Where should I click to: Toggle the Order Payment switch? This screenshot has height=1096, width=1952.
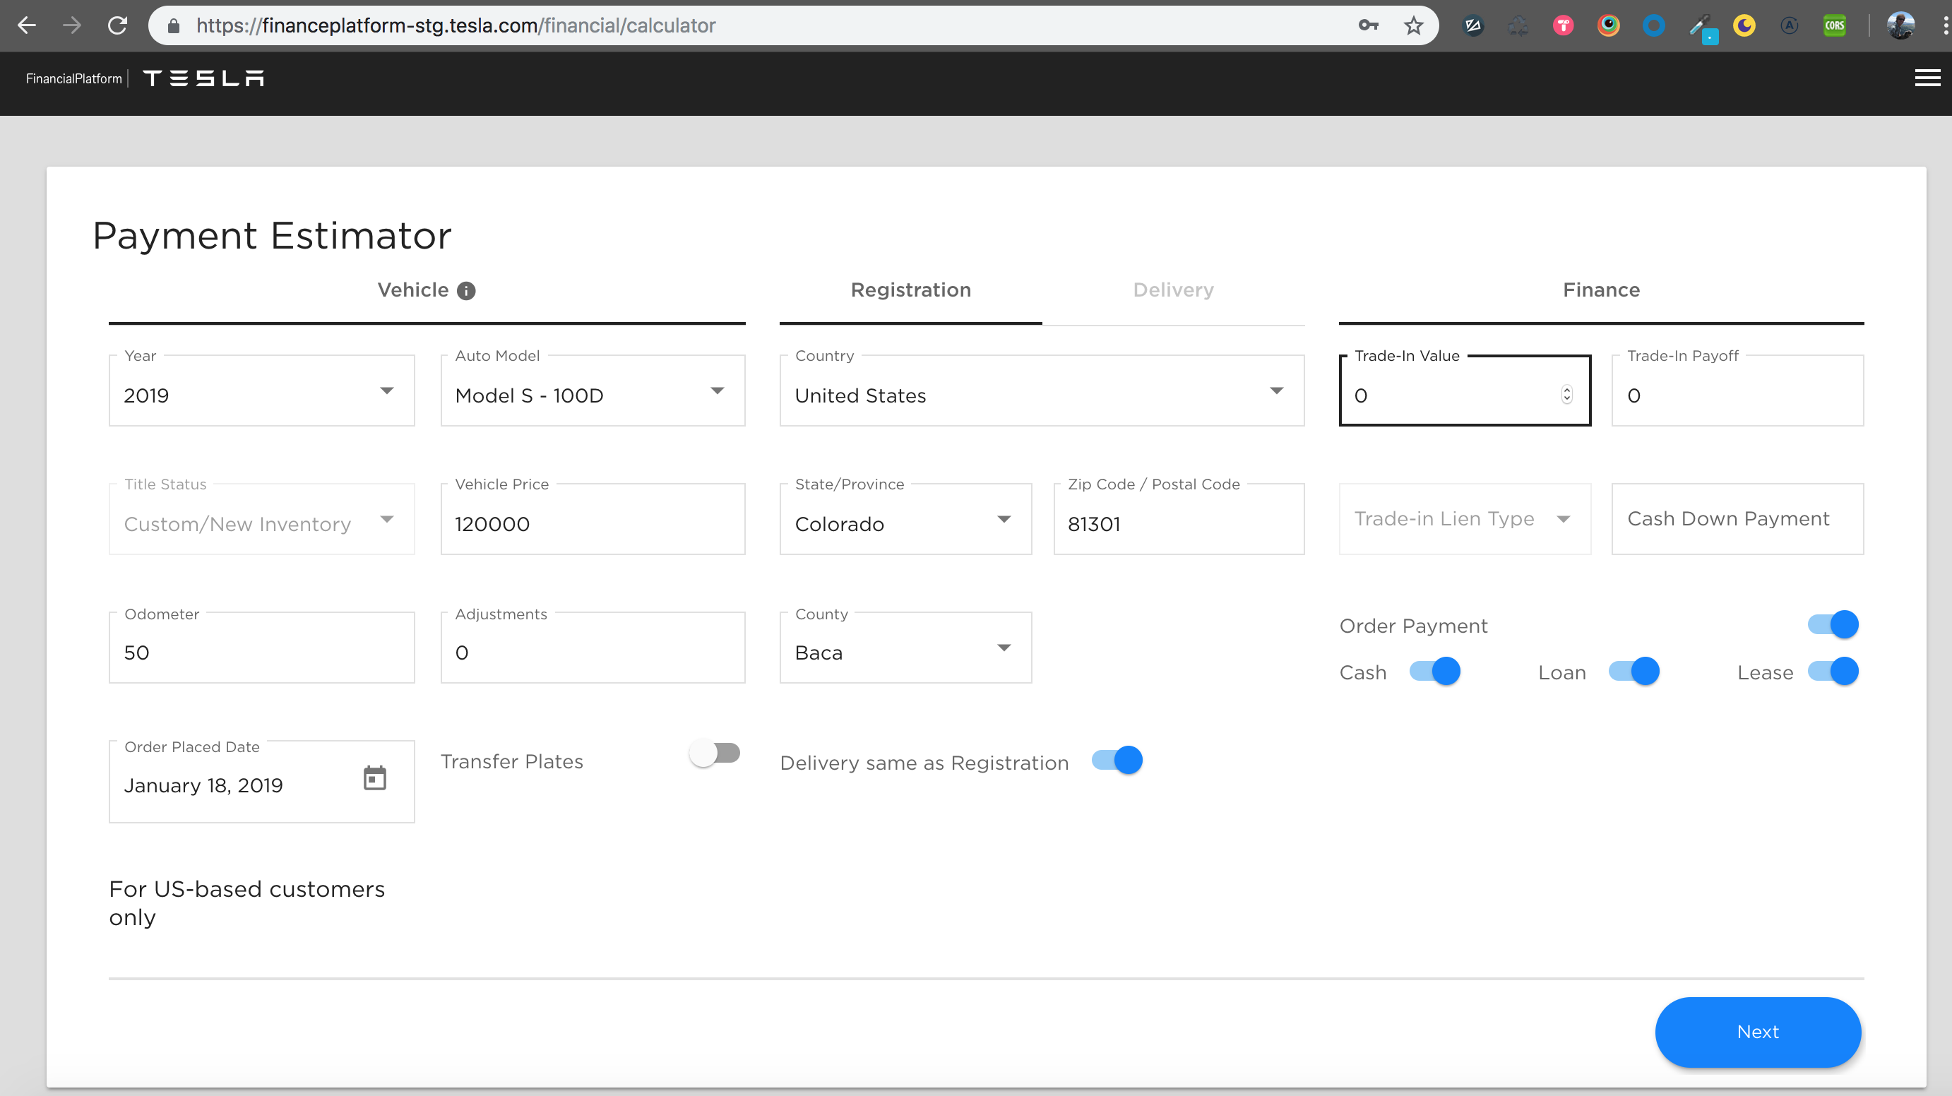[1833, 624]
